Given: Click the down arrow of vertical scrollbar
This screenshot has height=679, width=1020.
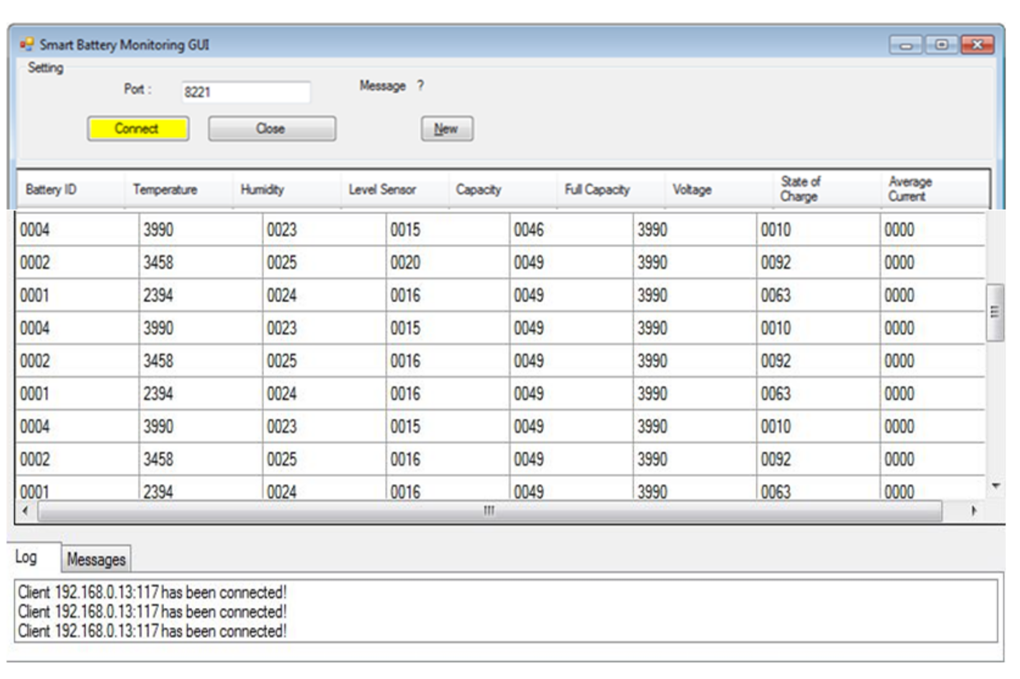Looking at the screenshot, I should [995, 486].
